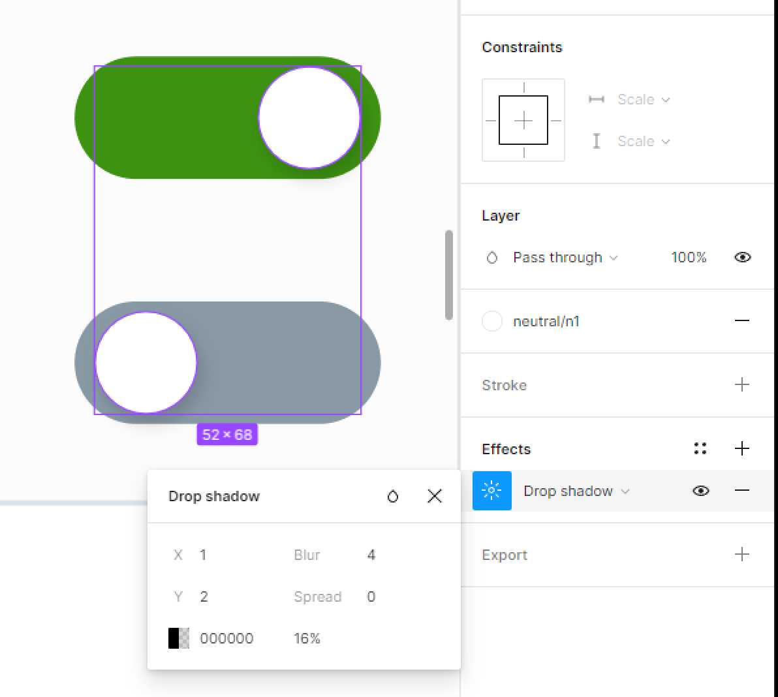
Task: Toggle layer visibility eye icon
Action: click(742, 257)
